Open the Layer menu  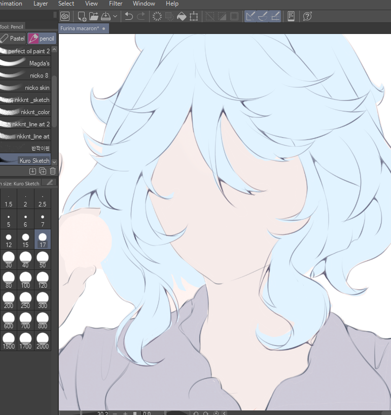(41, 4)
